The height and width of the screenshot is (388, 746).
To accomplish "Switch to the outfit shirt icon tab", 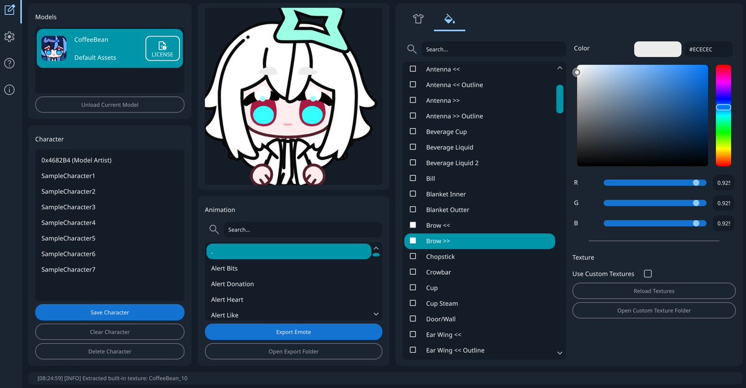I will pos(418,20).
